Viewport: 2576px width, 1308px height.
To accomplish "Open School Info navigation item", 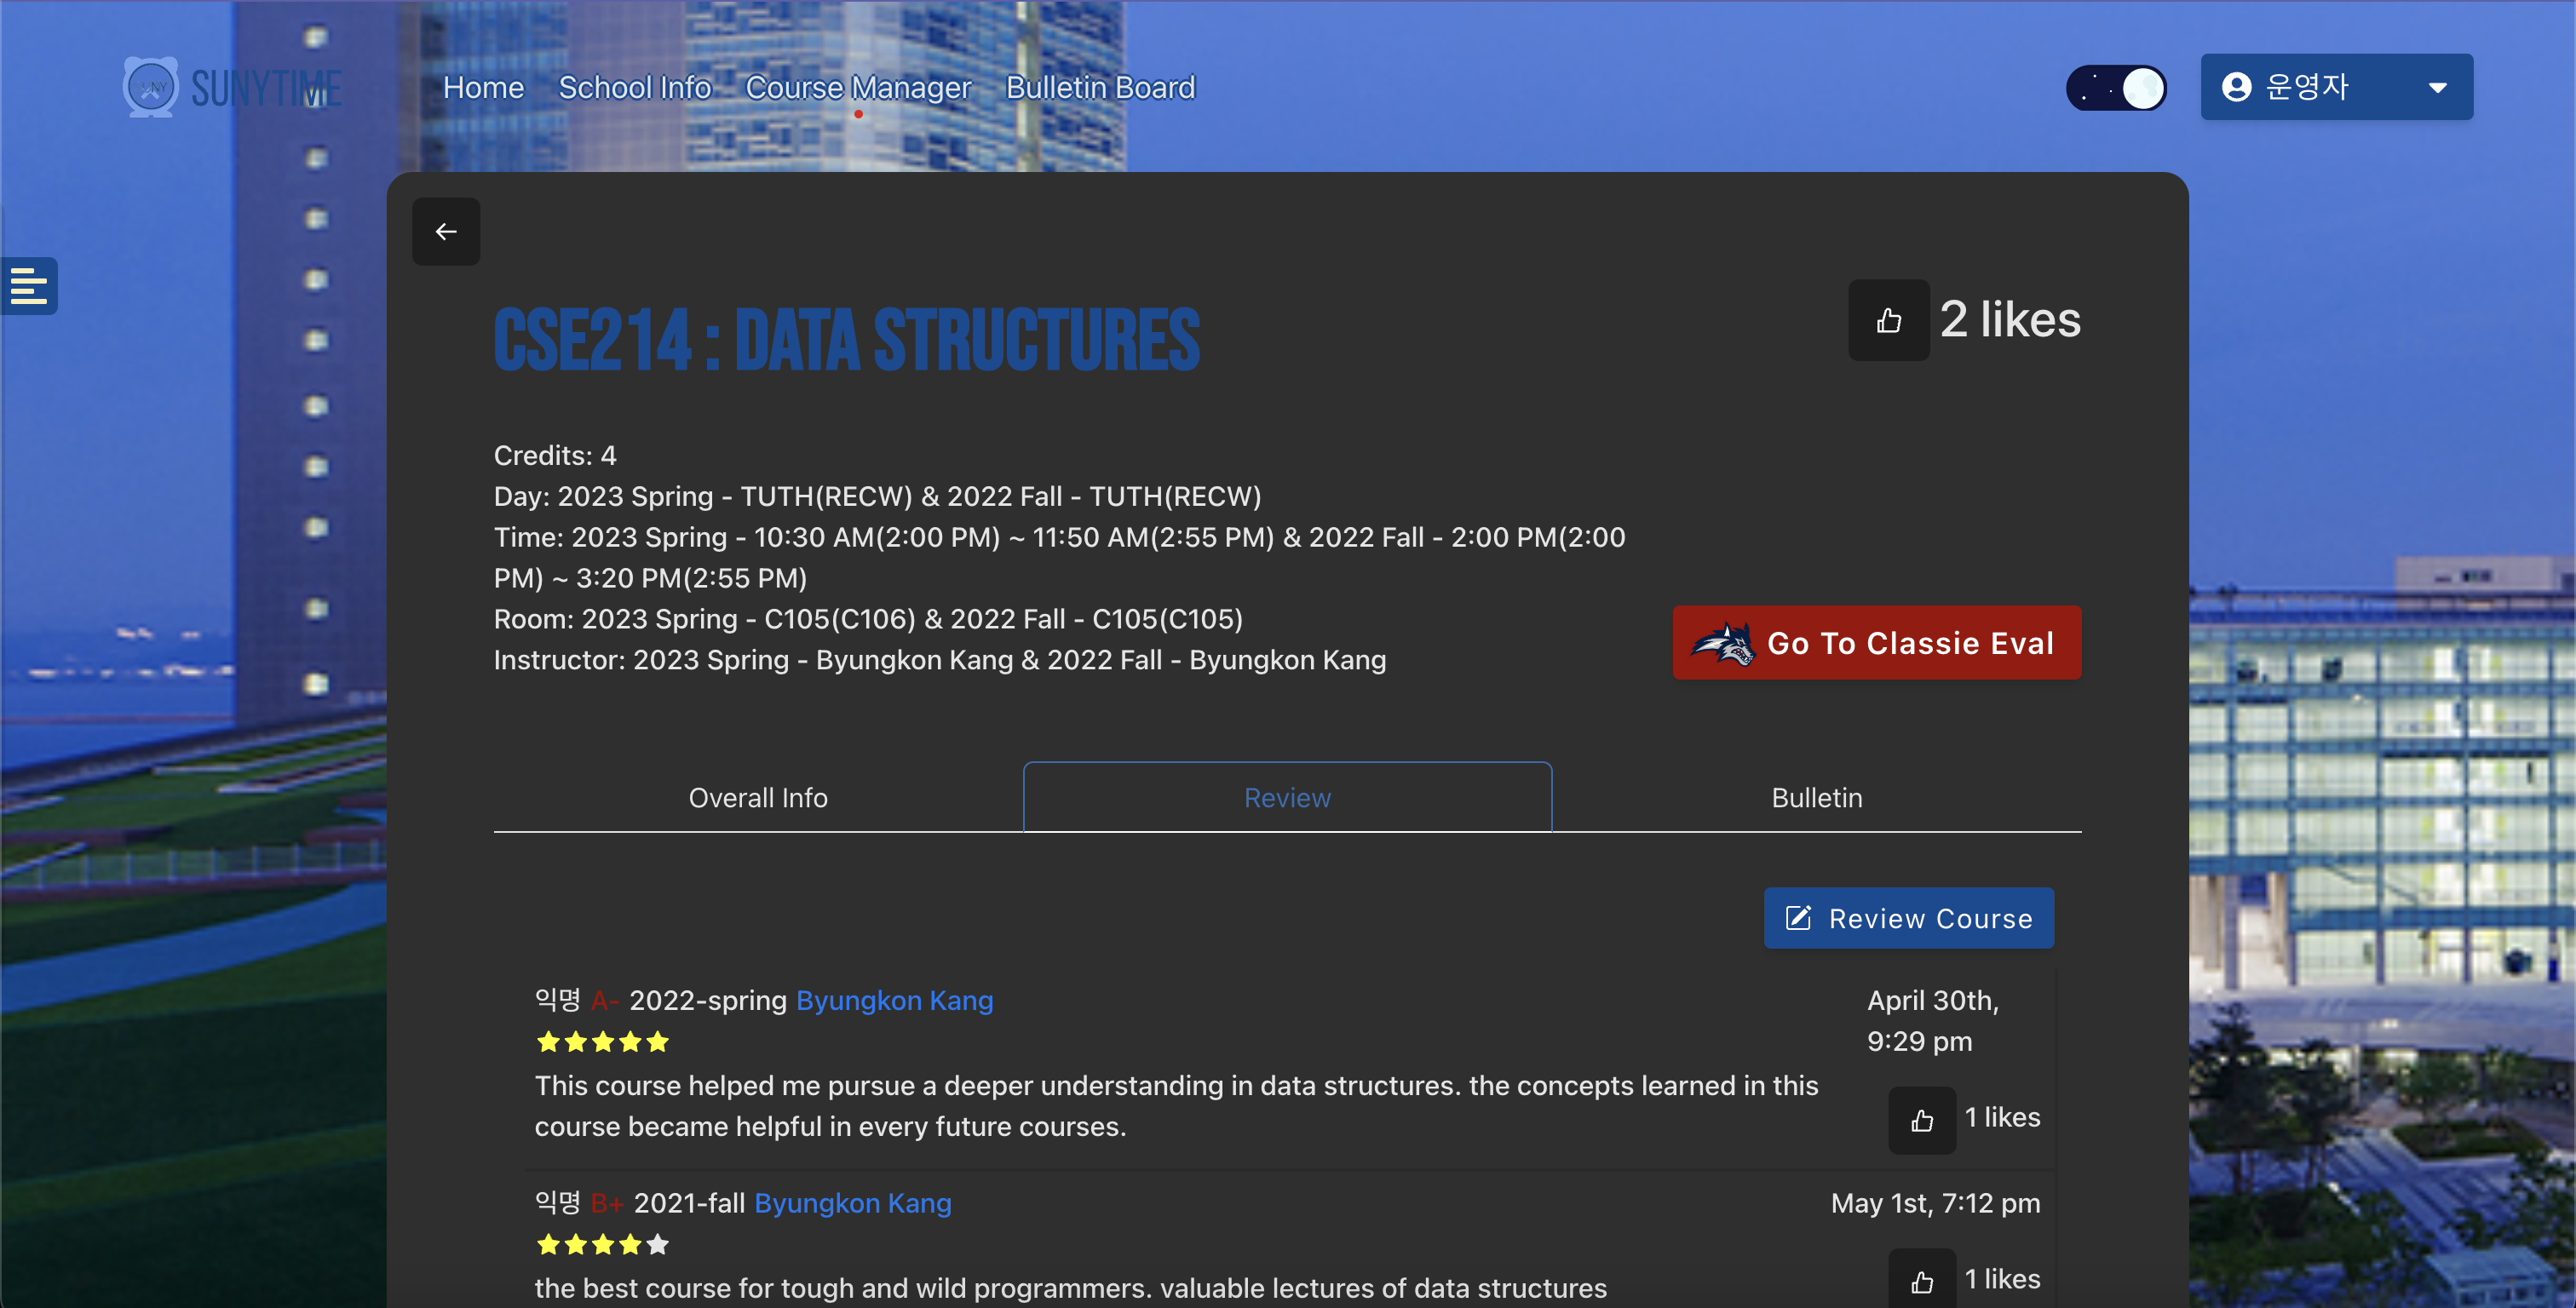I will (634, 88).
